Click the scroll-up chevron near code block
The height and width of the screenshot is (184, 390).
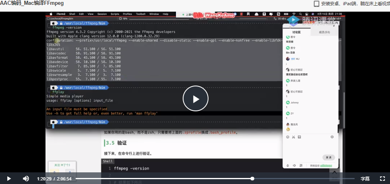[x=334, y=172]
